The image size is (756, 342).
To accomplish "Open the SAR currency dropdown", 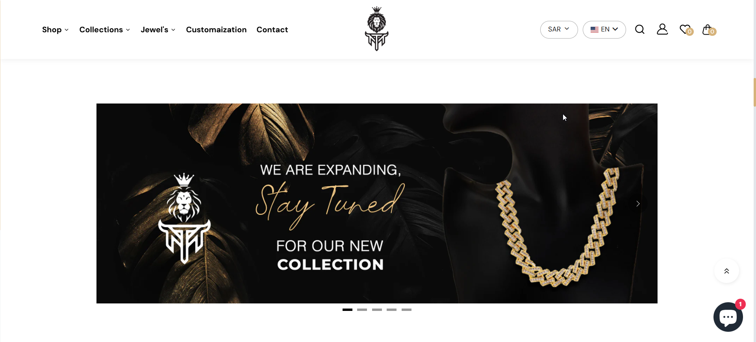I will tap(559, 30).
